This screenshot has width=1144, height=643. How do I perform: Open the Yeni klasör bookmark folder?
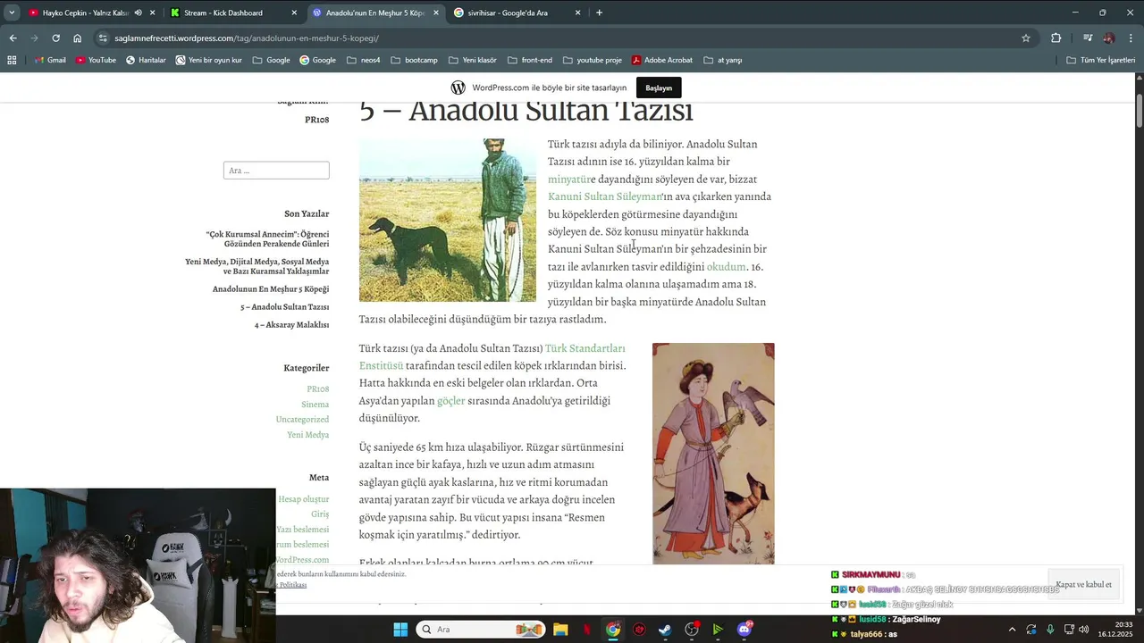point(471,60)
